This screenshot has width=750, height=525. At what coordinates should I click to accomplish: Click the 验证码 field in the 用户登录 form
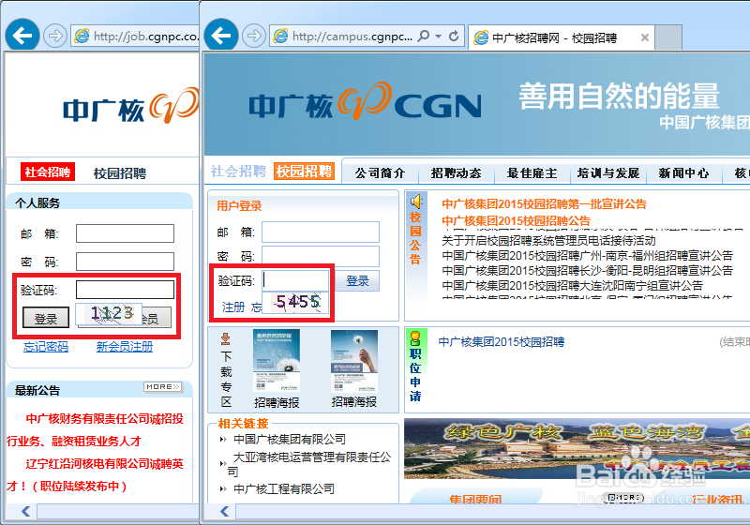295,280
